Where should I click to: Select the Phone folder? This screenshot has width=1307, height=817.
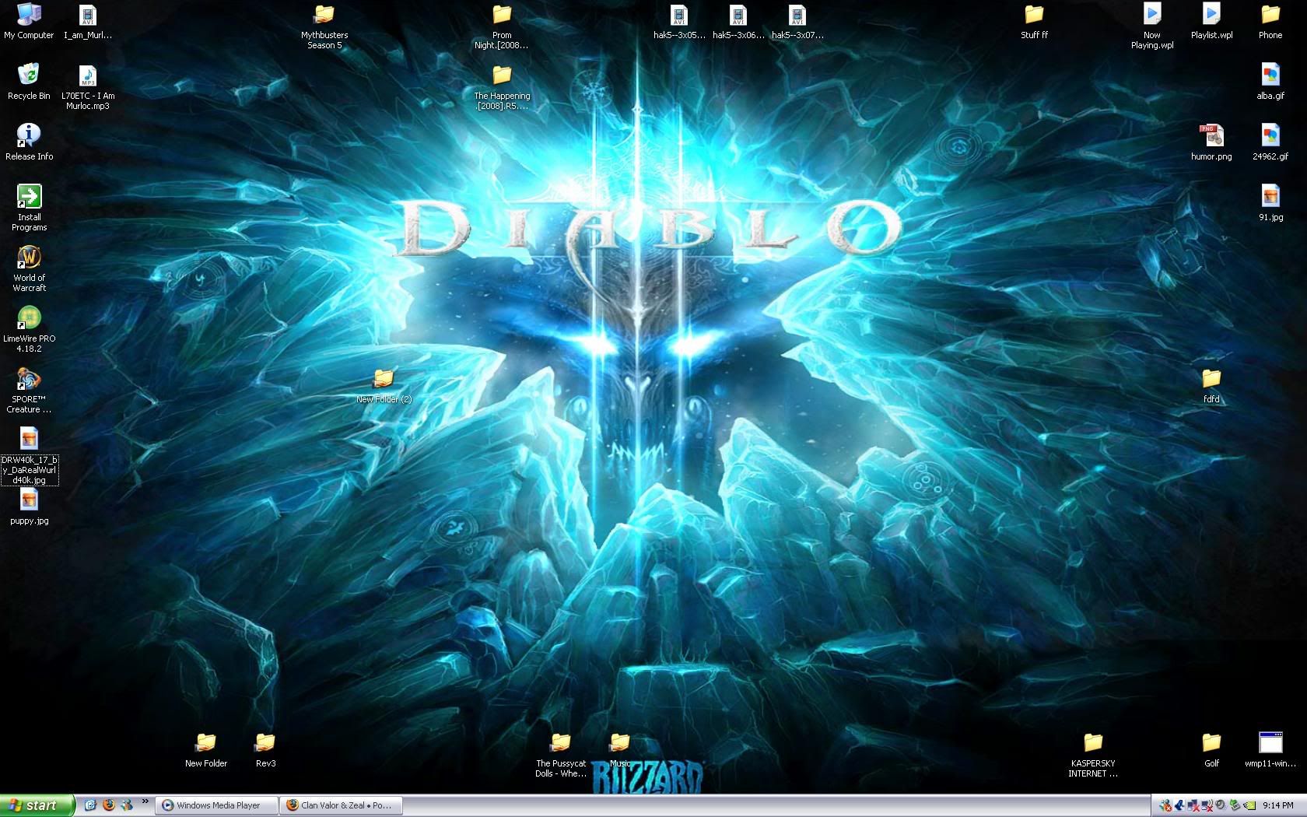1270,21
